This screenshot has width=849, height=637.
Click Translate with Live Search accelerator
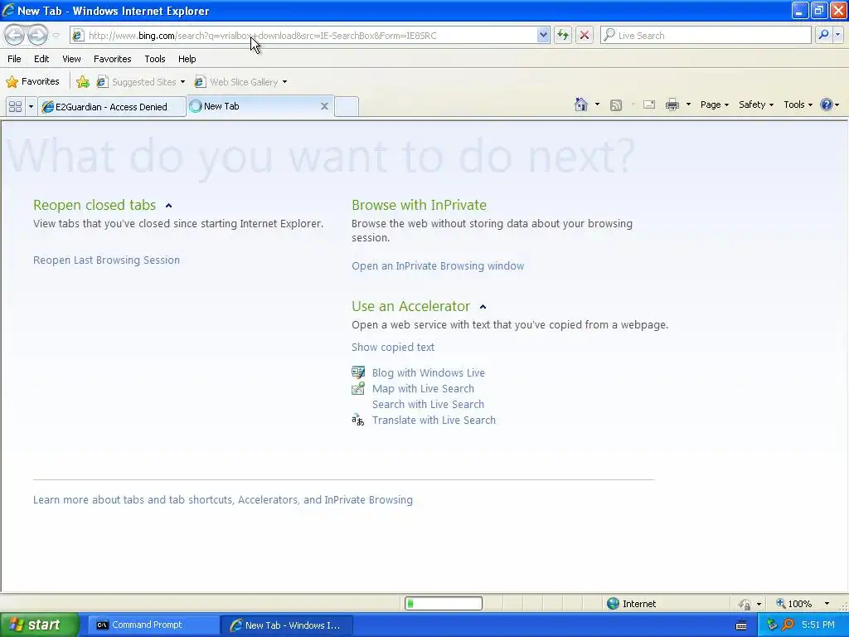[434, 420]
